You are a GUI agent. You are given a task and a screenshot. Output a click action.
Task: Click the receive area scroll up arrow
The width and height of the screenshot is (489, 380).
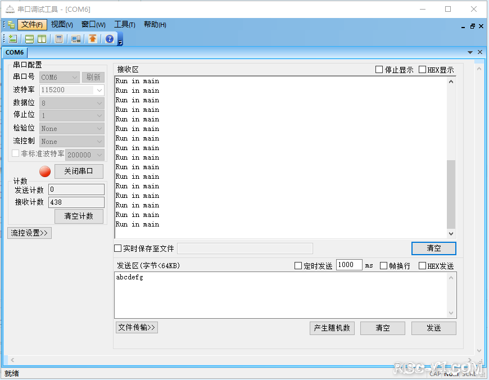pyautogui.click(x=451, y=82)
